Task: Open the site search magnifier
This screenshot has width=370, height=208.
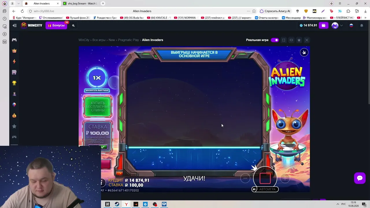Action: [73, 25]
